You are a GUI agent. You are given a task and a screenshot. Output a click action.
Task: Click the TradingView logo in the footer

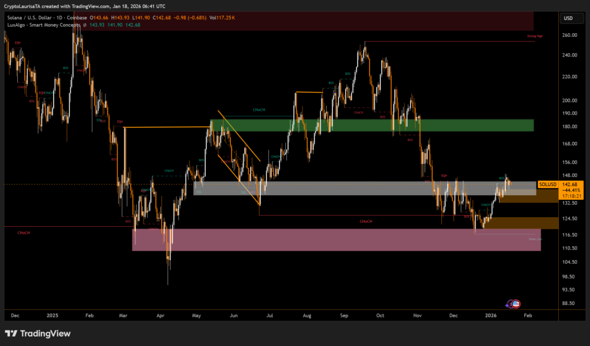37,333
